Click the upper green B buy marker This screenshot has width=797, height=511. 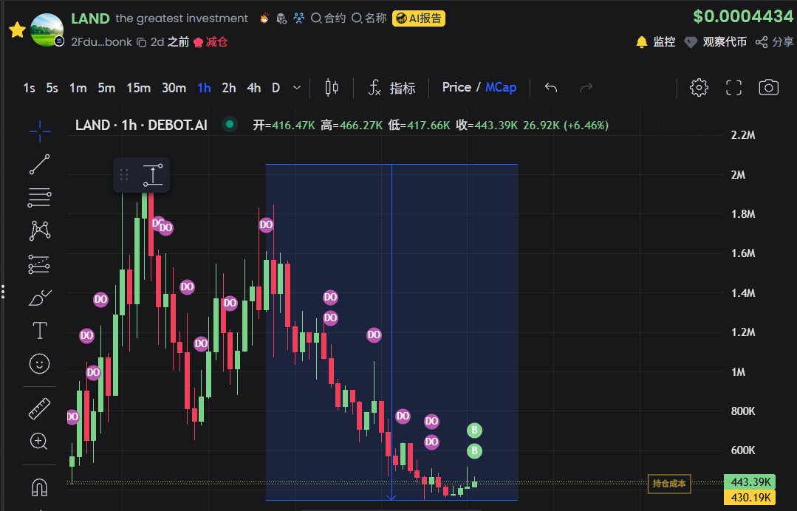474,431
